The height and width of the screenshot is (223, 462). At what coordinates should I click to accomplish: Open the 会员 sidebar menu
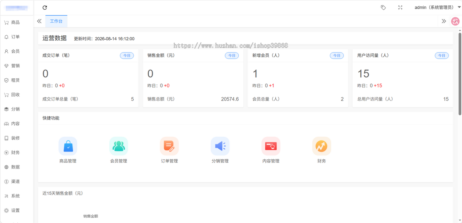coord(17,51)
